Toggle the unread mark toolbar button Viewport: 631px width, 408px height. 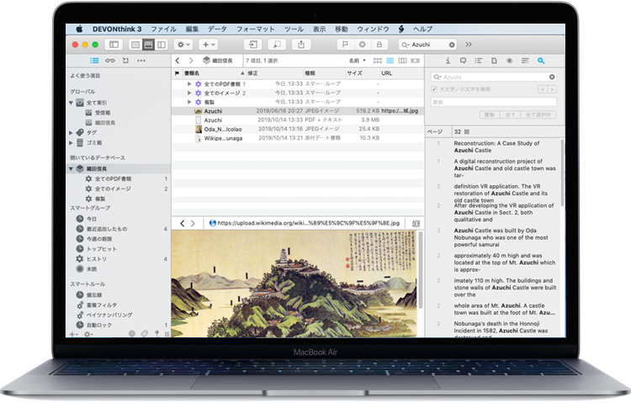pos(362,45)
